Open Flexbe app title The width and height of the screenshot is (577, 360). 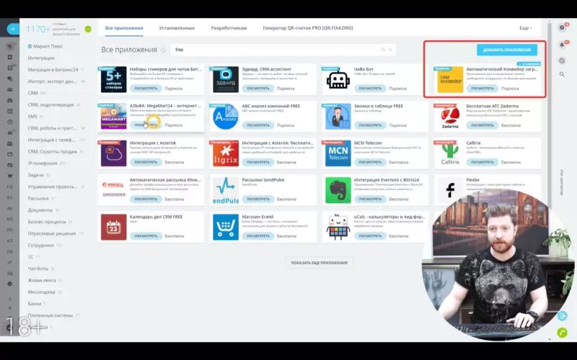[x=472, y=179]
